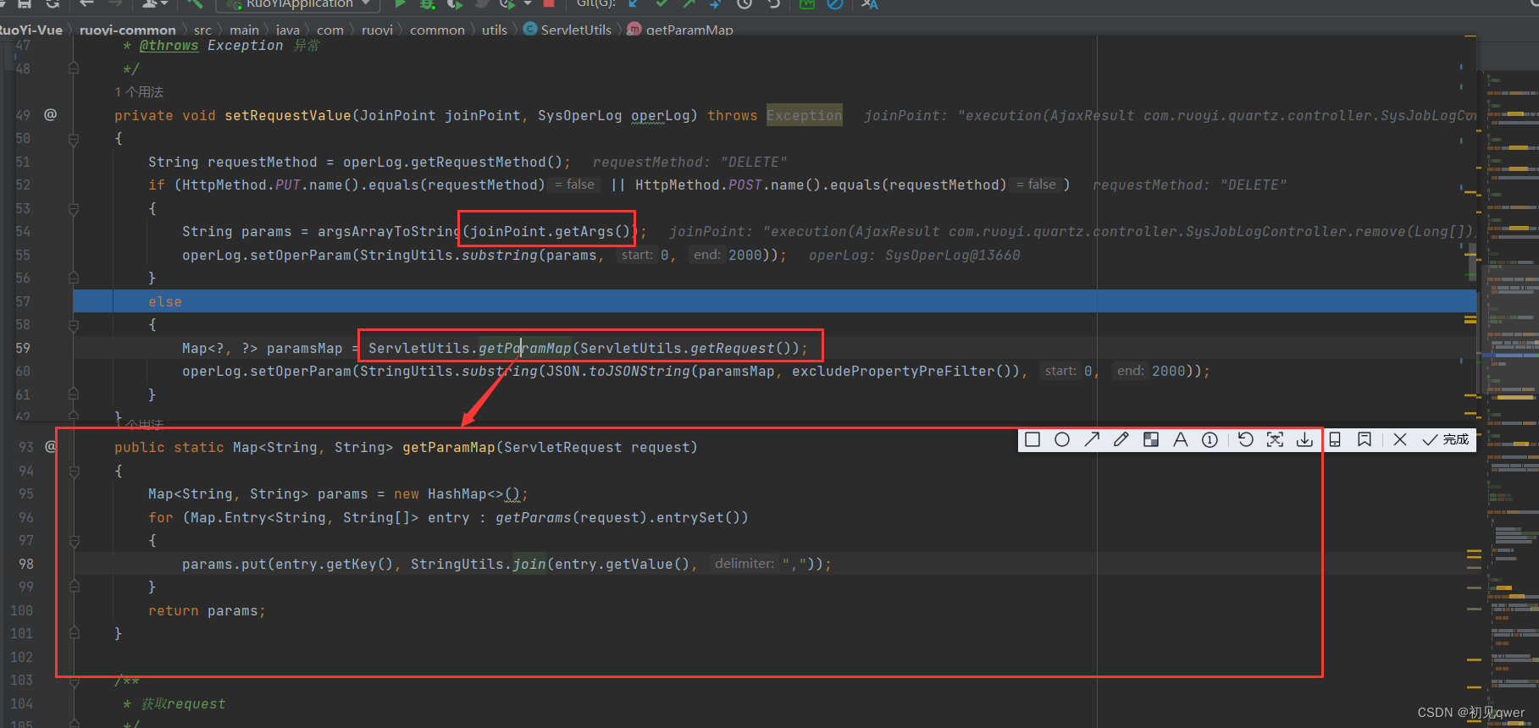Select the arrow annotation tool
This screenshot has height=728, width=1539.
point(1092,439)
